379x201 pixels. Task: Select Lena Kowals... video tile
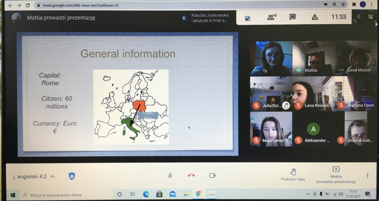[313, 93]
